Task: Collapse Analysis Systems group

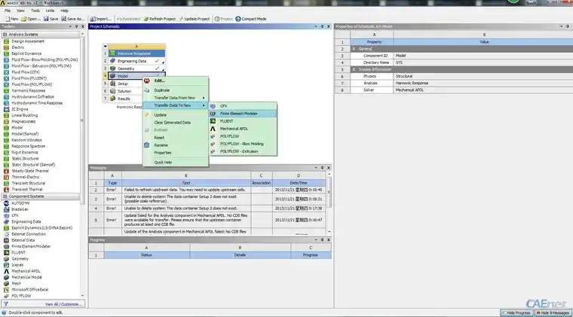Action: 5,35
